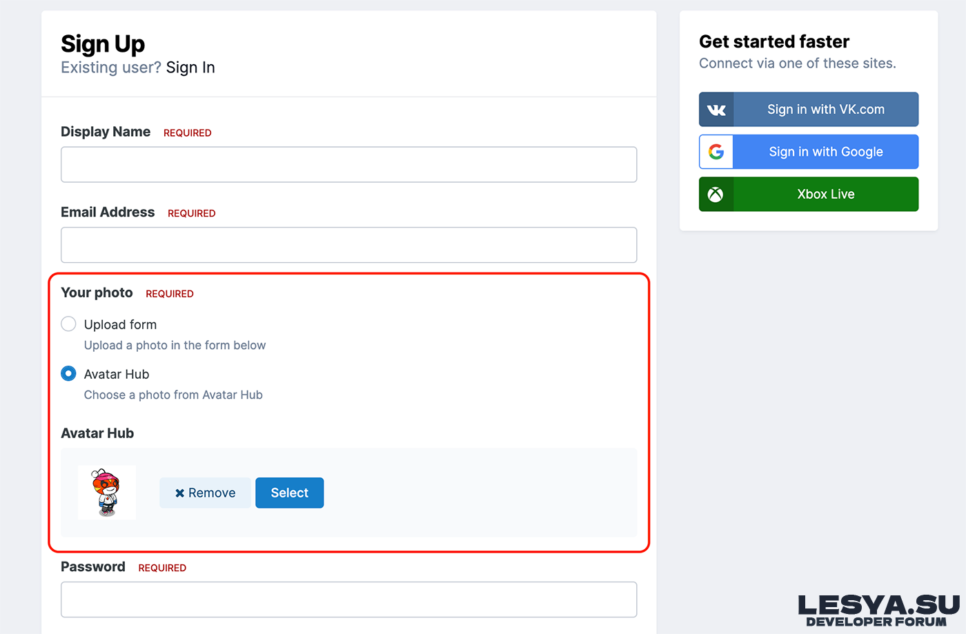966x634 pixels.
Task: Select the Upload form radio option
Action: pyautogui.click(x=68, y=324)
